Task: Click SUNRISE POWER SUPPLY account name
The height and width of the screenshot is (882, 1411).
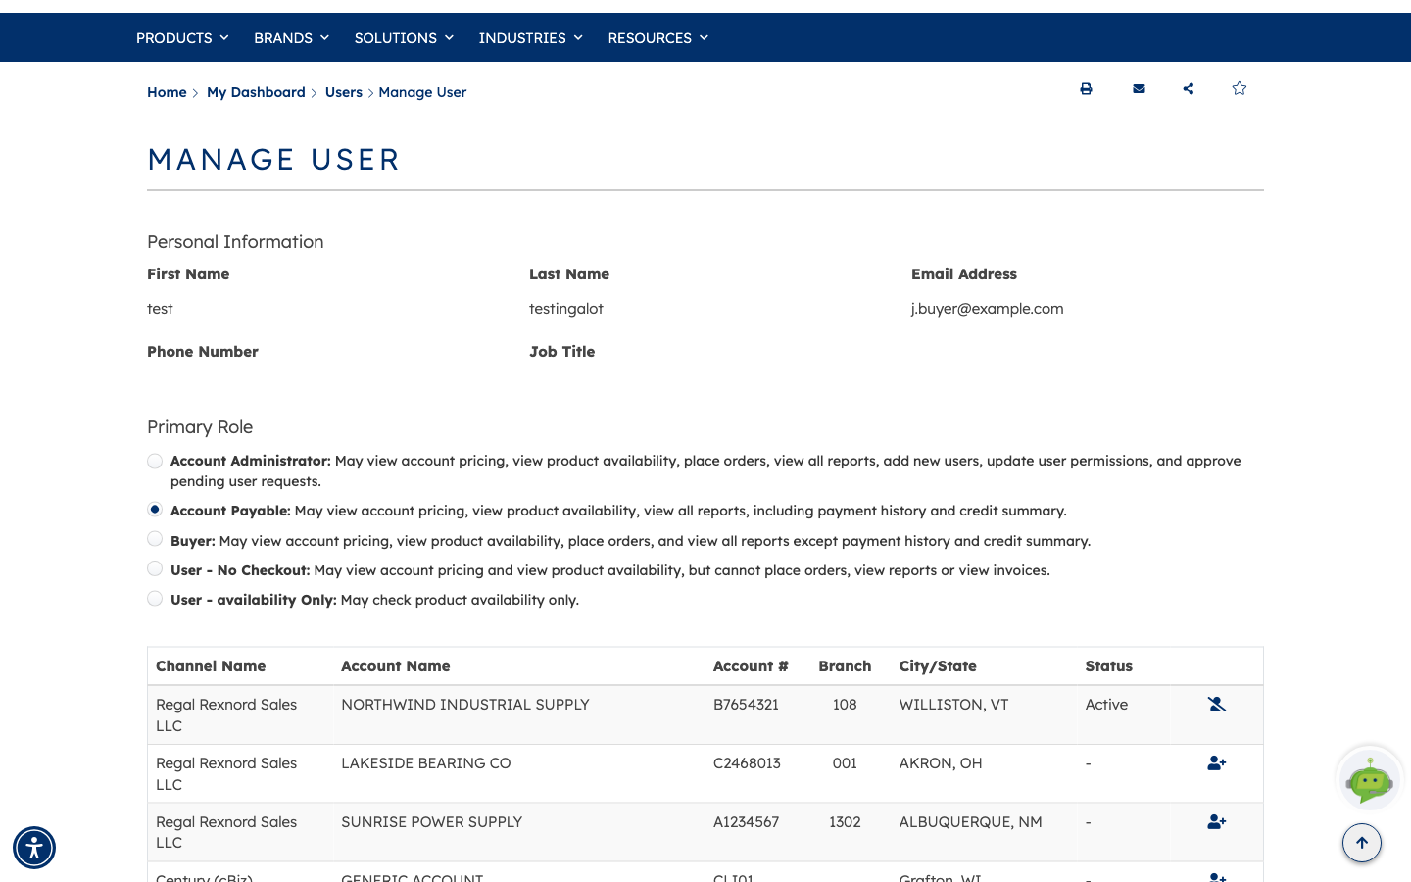Action: point(432,822)
